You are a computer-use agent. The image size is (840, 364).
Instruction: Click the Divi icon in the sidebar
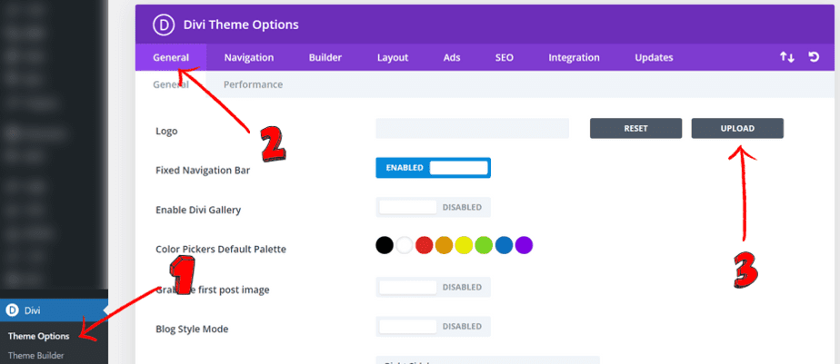pos(11,310)
